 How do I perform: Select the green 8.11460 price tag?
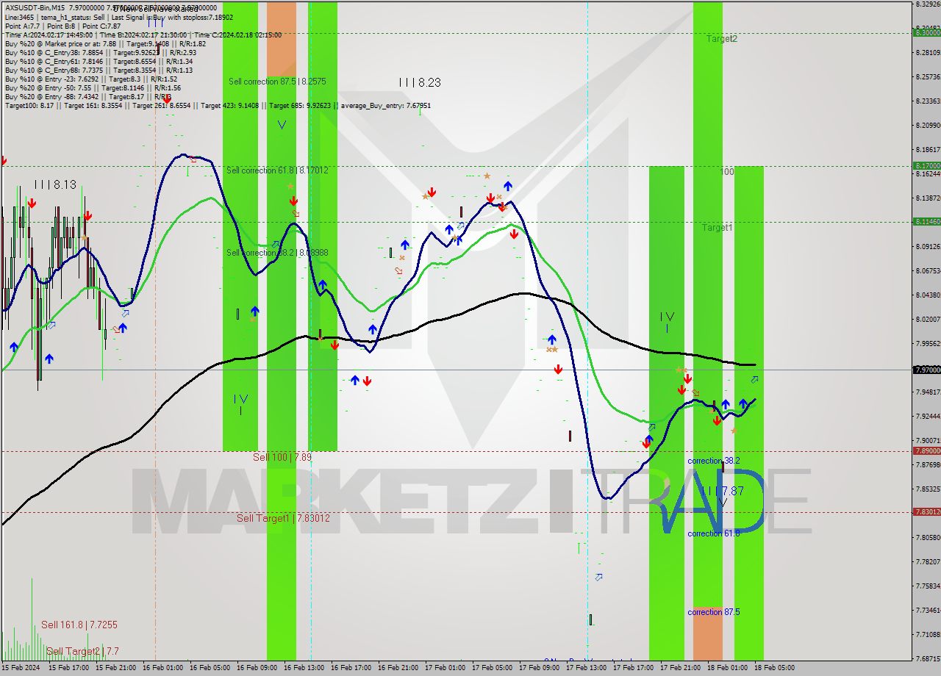[x=926, y=221]
